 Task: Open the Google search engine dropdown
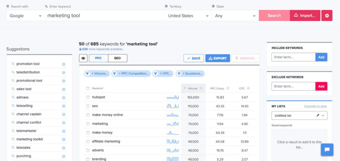point(25,16)
